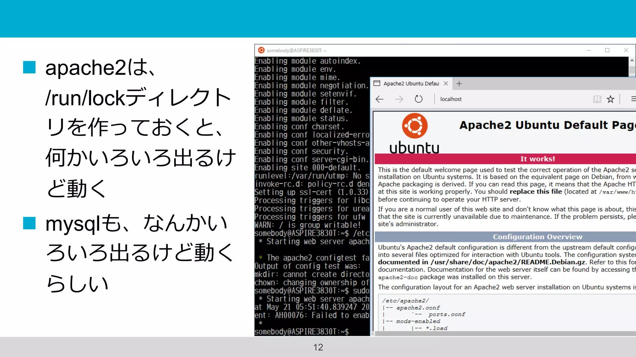Click 'Enabling site 000-default.' terminal line
636x357 pixels.
point(307,168)
